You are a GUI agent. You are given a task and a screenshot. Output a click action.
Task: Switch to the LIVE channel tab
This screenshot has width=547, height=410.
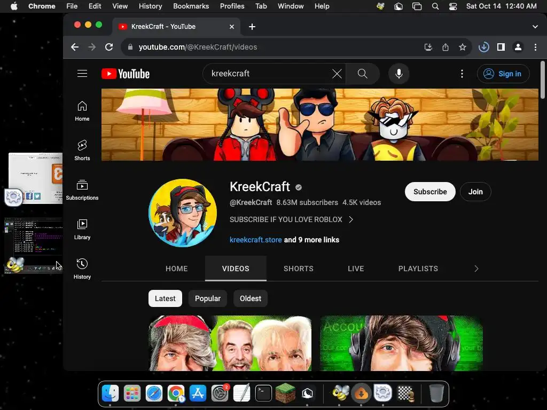(356, 269)
